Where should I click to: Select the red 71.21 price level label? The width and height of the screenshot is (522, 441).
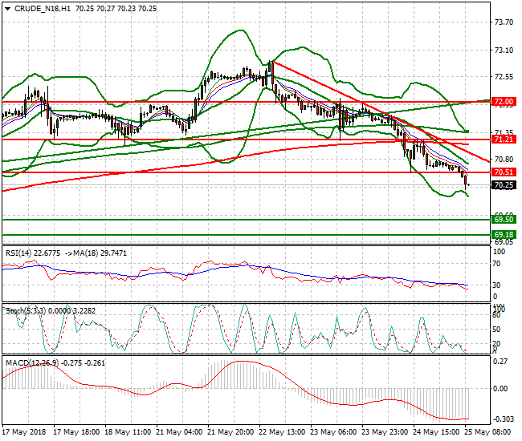point(504,140)
